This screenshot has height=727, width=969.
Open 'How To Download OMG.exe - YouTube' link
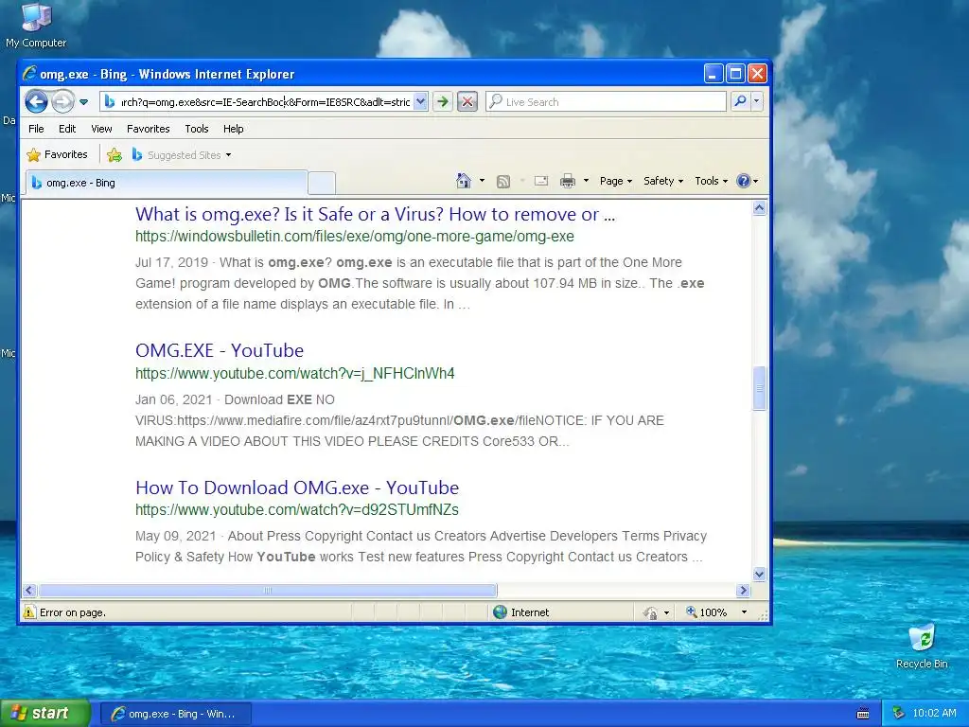coord(296,488)
